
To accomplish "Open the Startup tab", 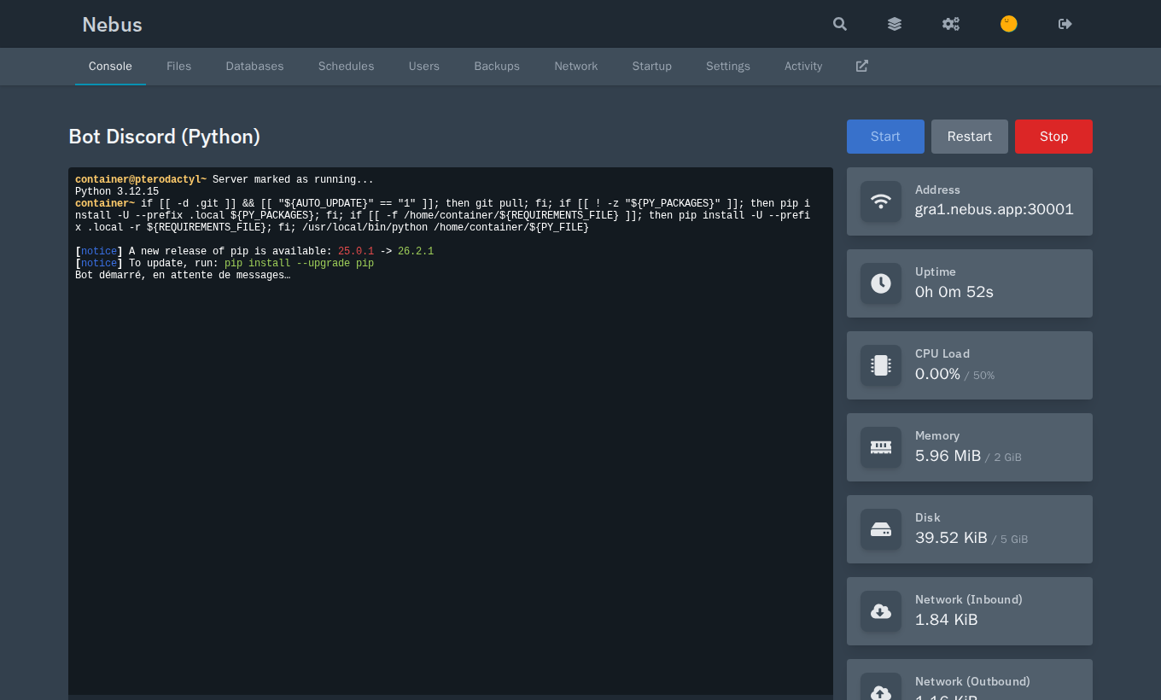I will (652, 66).
